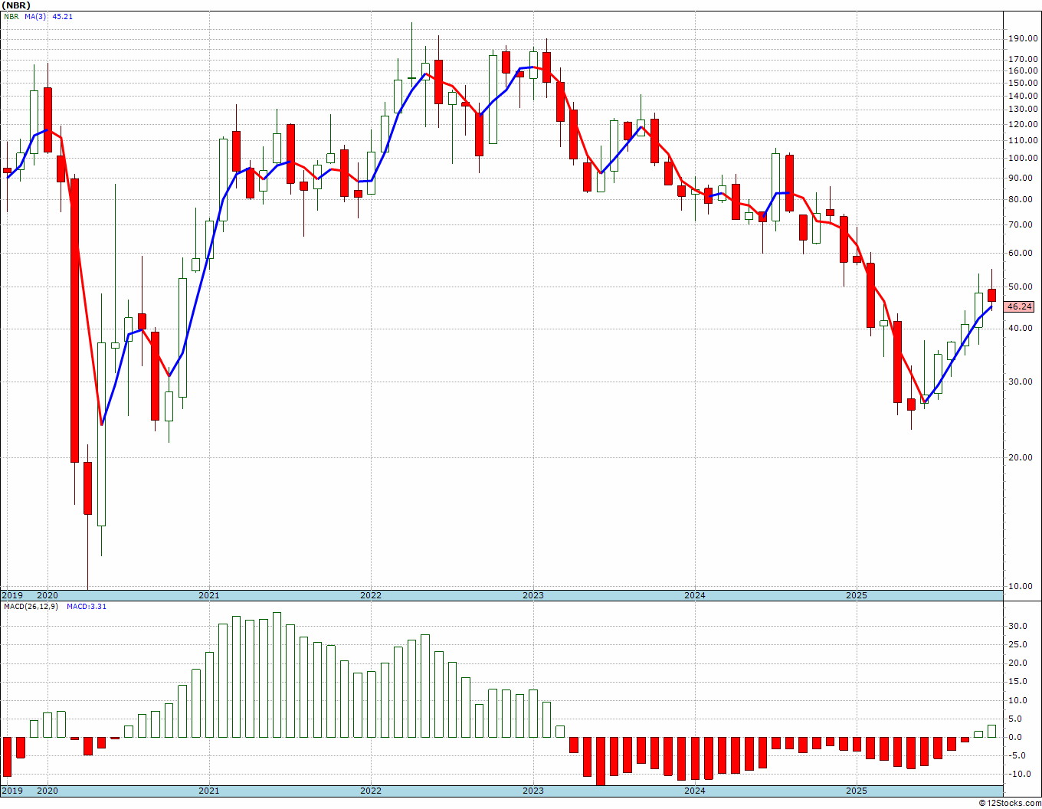Image resolution: width=1042 pixels, height=809 pixels.
Task: Click 2022 on the price chart time axis
Action: 371,595
